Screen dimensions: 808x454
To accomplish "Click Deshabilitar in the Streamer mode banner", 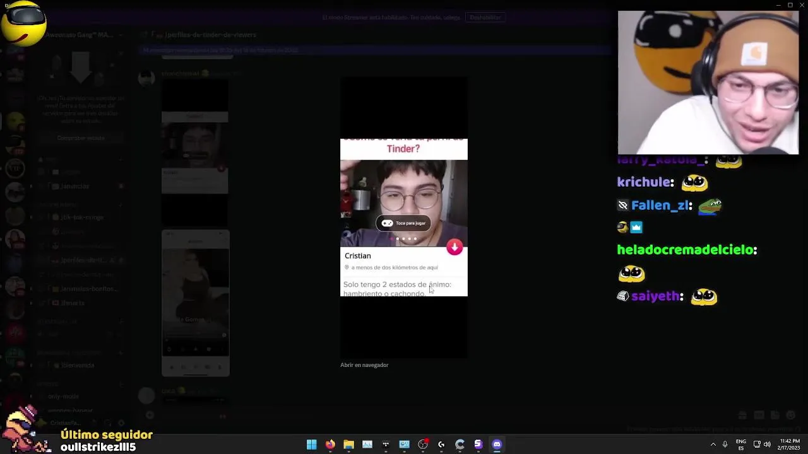I will coord(485,17).
